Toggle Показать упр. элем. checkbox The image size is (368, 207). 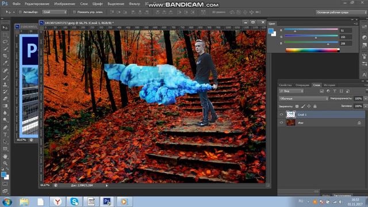[x=74, y=12]
